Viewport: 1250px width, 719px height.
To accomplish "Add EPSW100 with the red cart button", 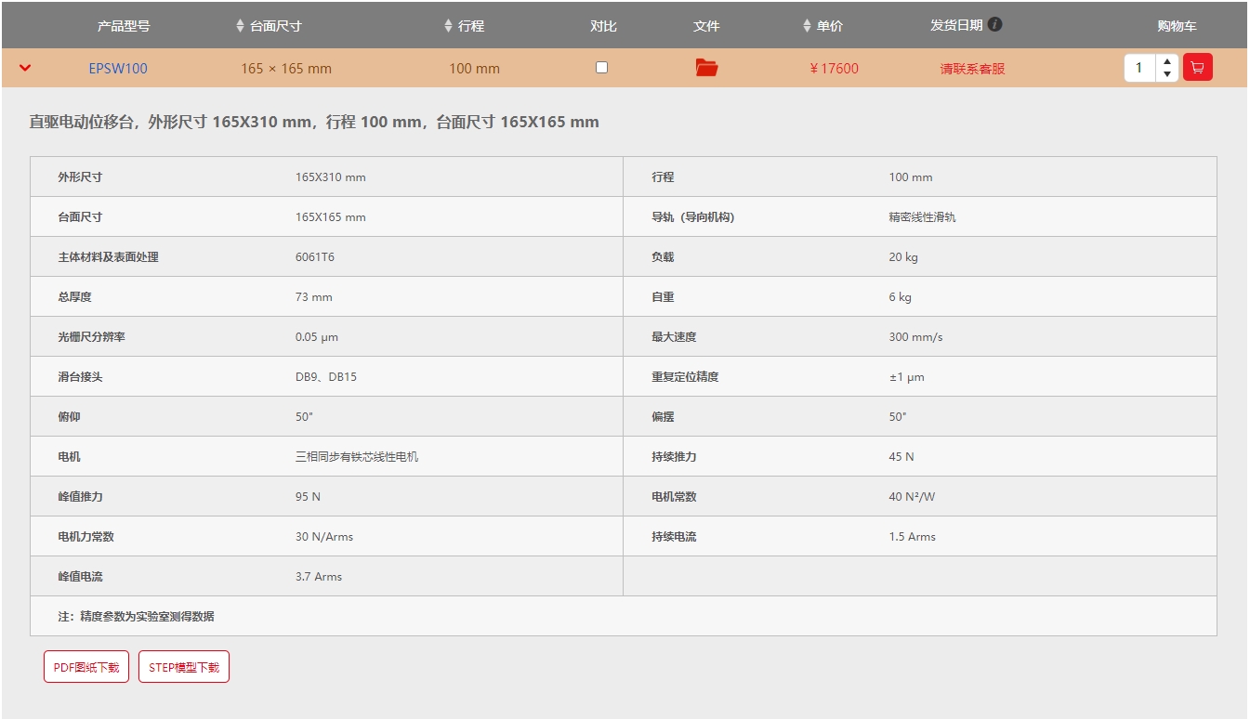I will (1197, 68).
